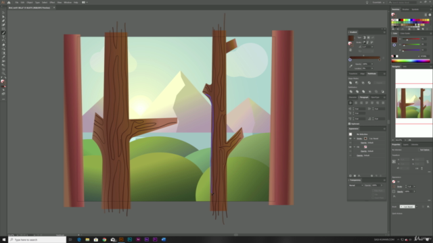Click the Minus Front shape mode icon
This screenshot has width=433, height=243.
point(357,82)
